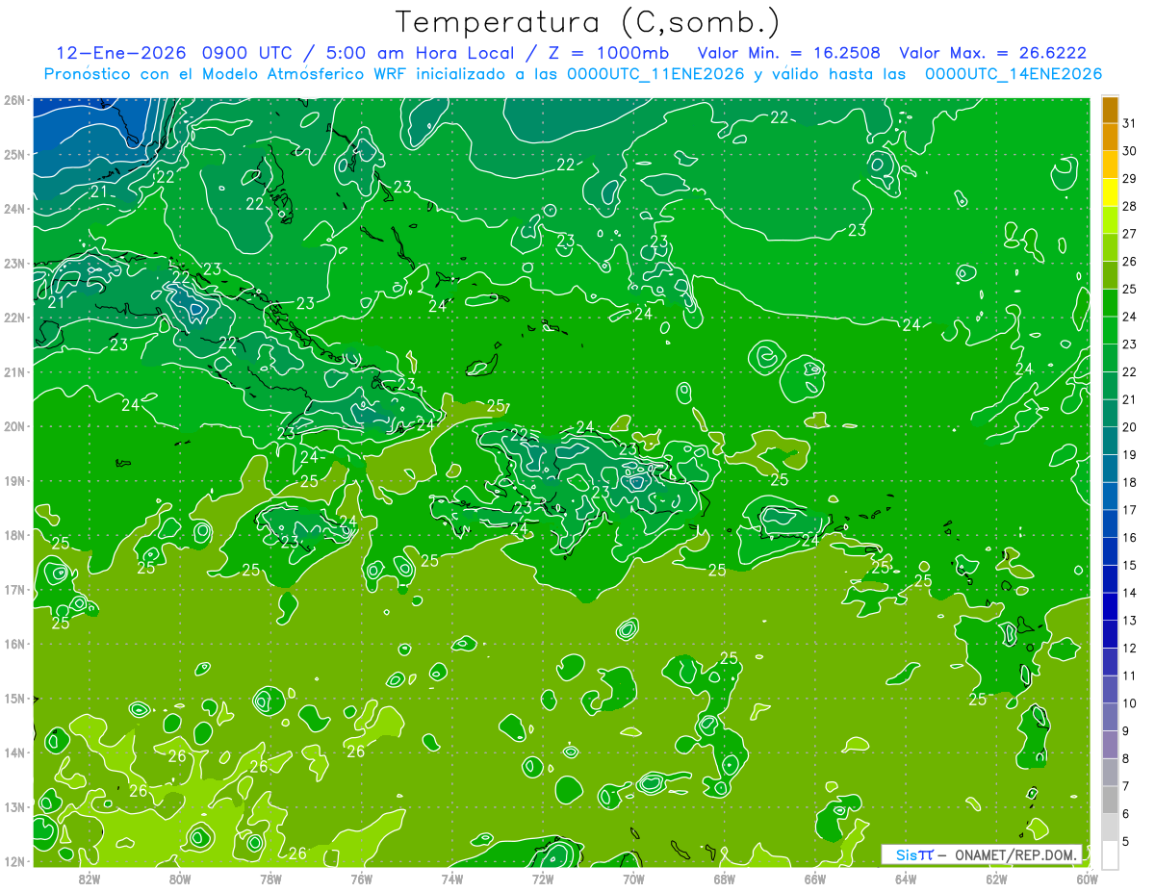The width and height of the screenshot is (1155, 892).
Task: Click the latitude label '13N'
Action: click(x=14, y=807)
